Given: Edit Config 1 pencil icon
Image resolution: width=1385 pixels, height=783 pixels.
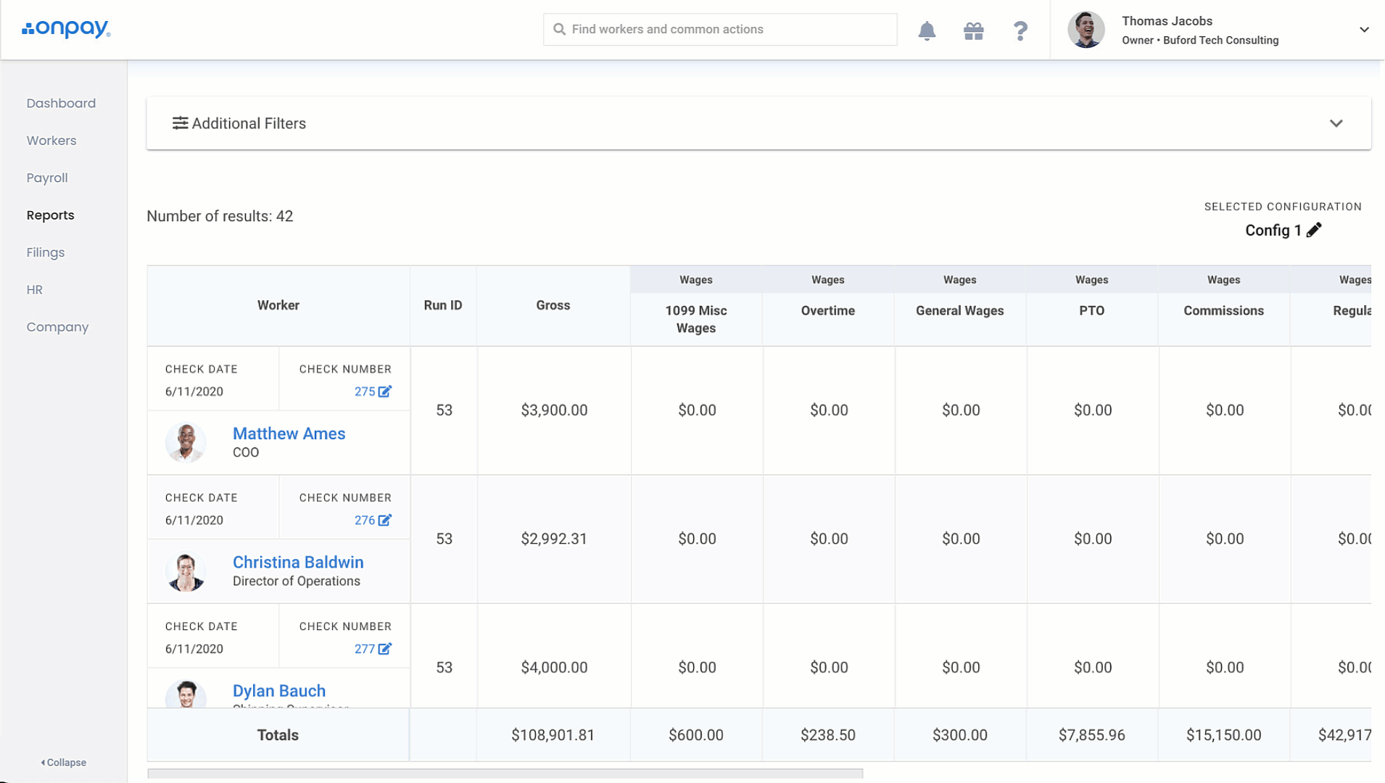Looking at the screenshot, I should click(x=1314, y=230).
